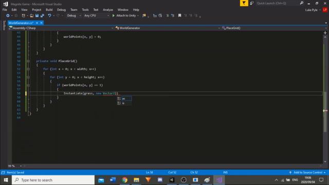This screenshot has width=329, height=185.
Task: Open the WorldGenerator class dropdown
Action: [x=168, y=28]
